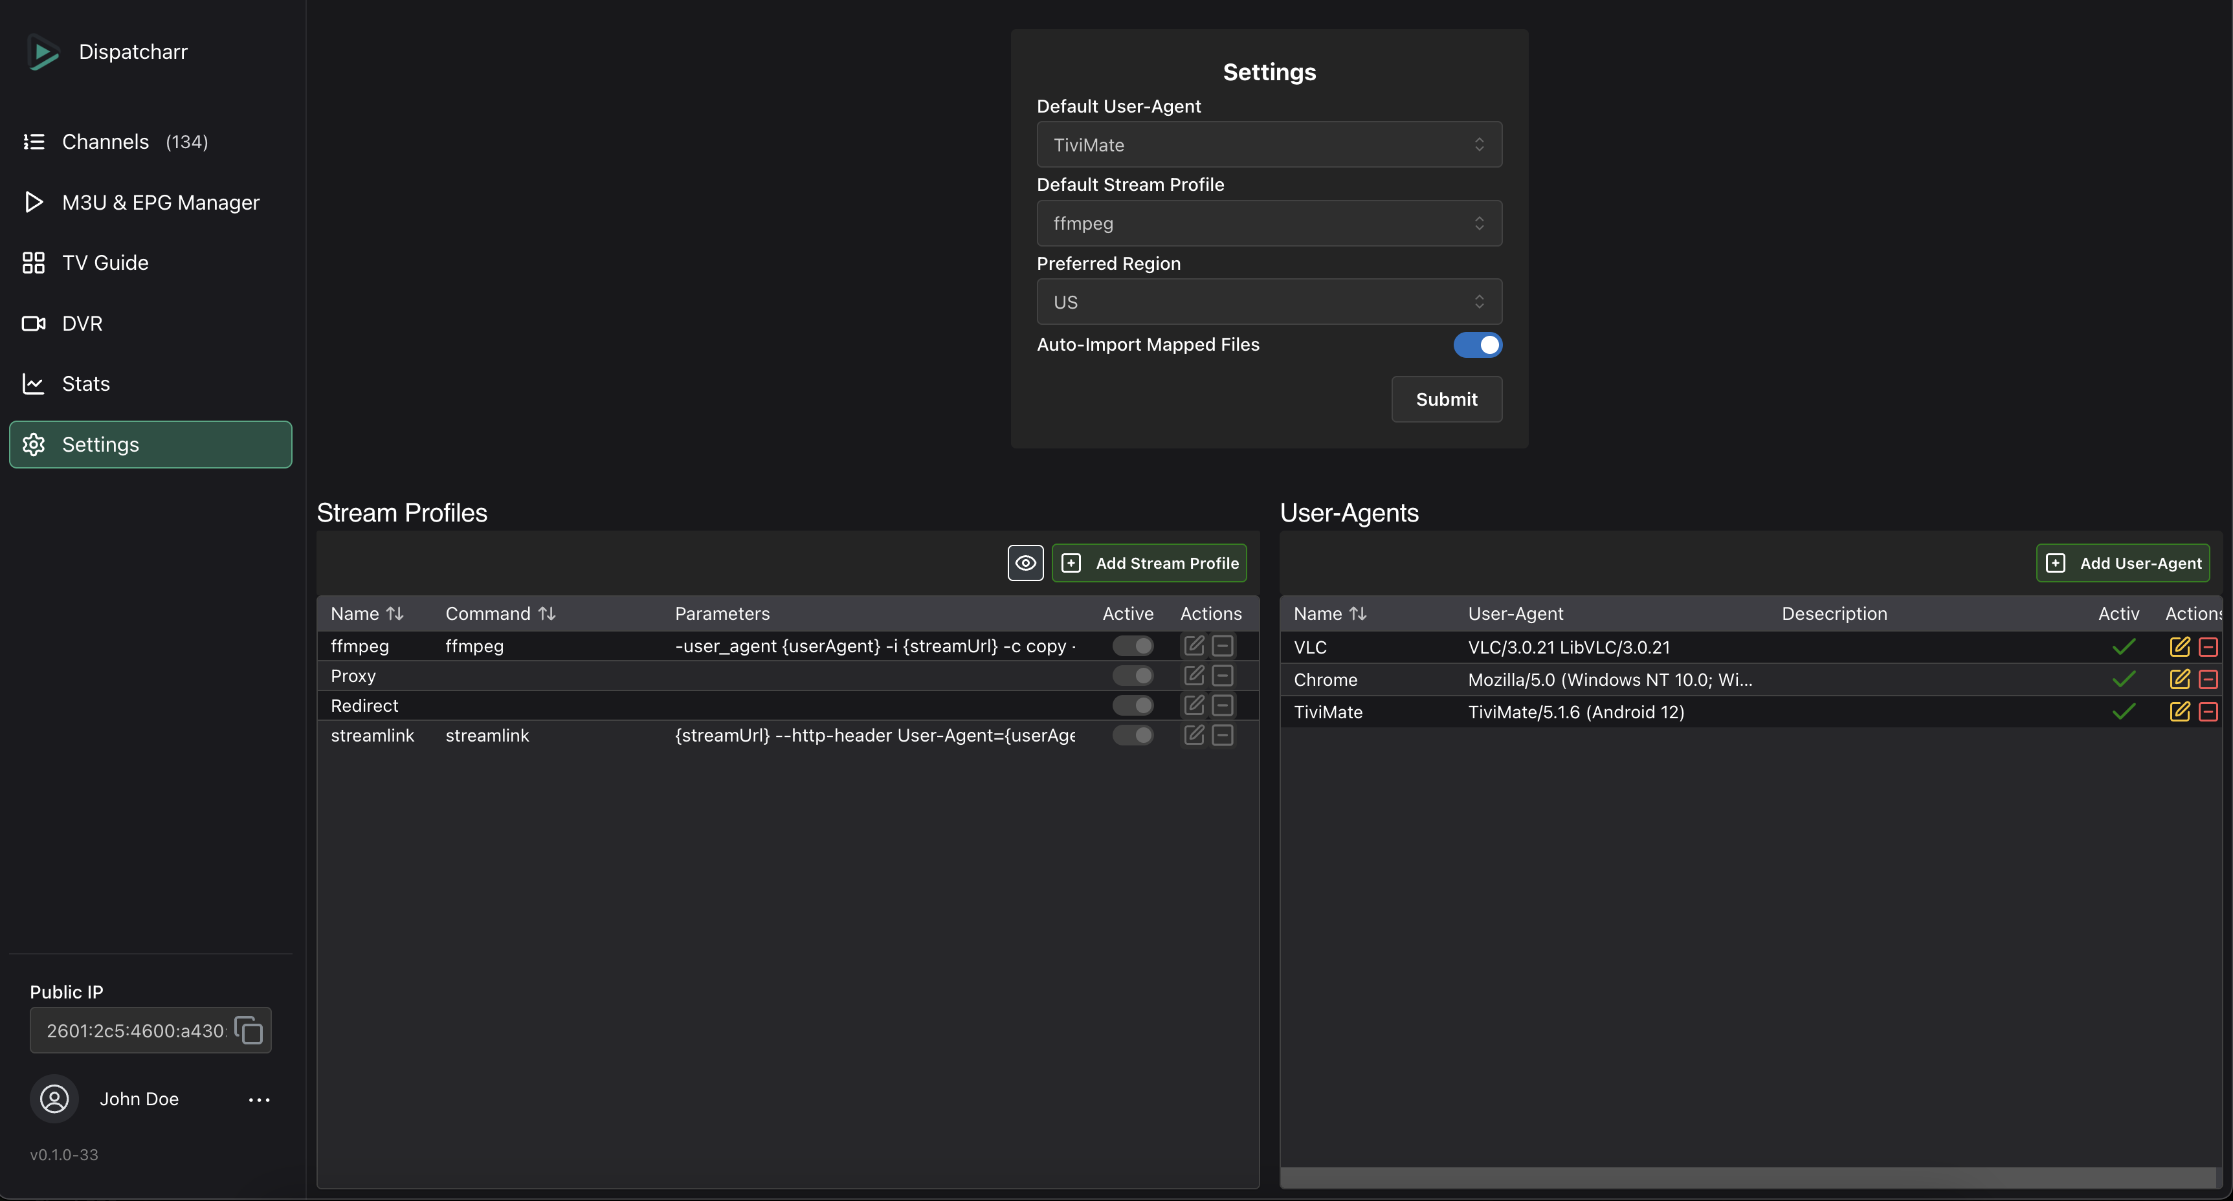The width and height of the screenshot is (2233, 1201).
Task: Click the User-Agents horizontal scrollbar
Action: click(1747, 1177)
